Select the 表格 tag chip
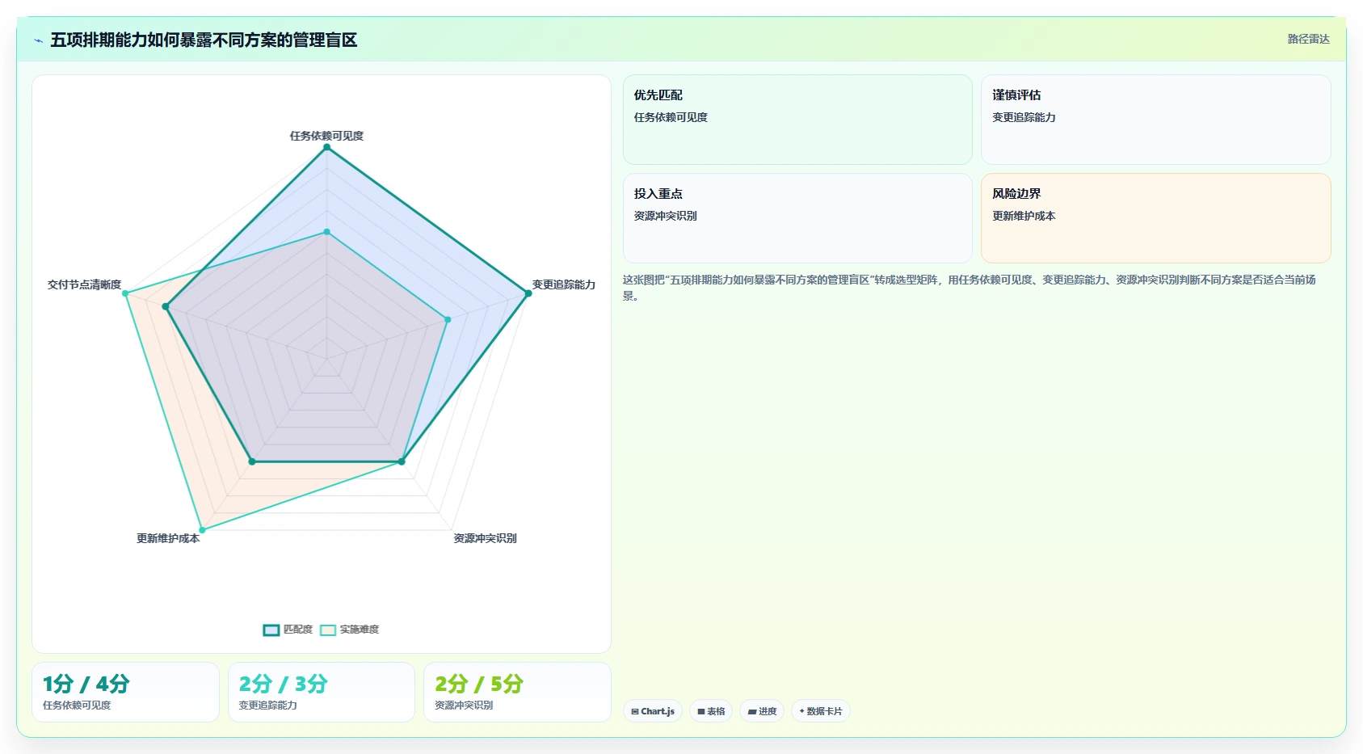 [711, 711]
